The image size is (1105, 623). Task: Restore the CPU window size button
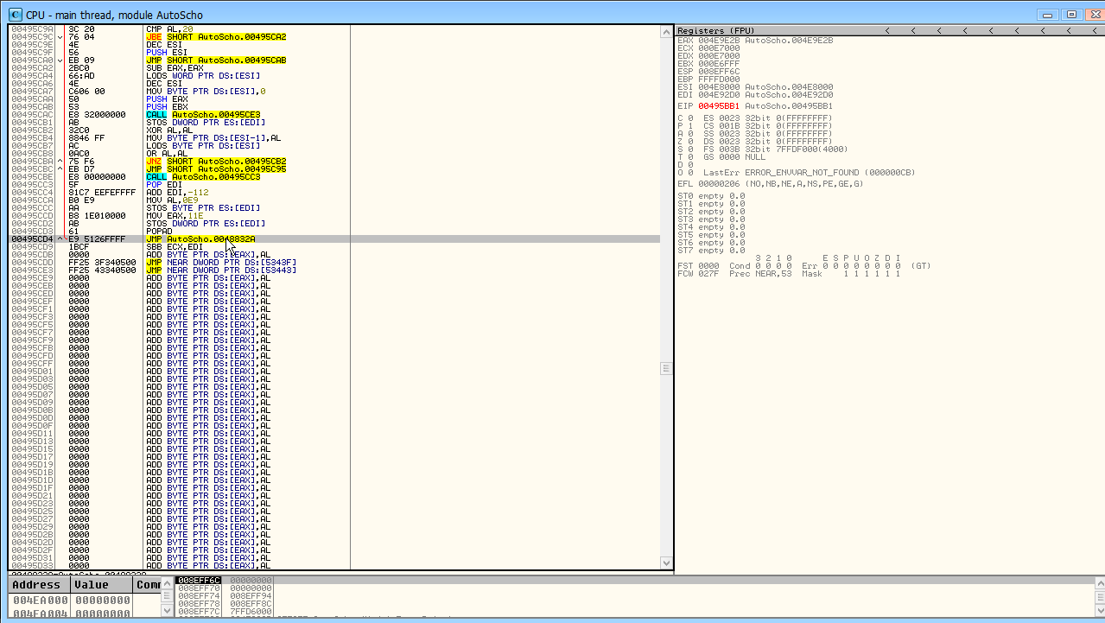(x=1072, y=15)
